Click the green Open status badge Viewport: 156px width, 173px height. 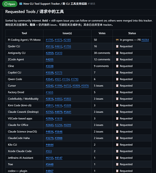[x=10, y=4]
